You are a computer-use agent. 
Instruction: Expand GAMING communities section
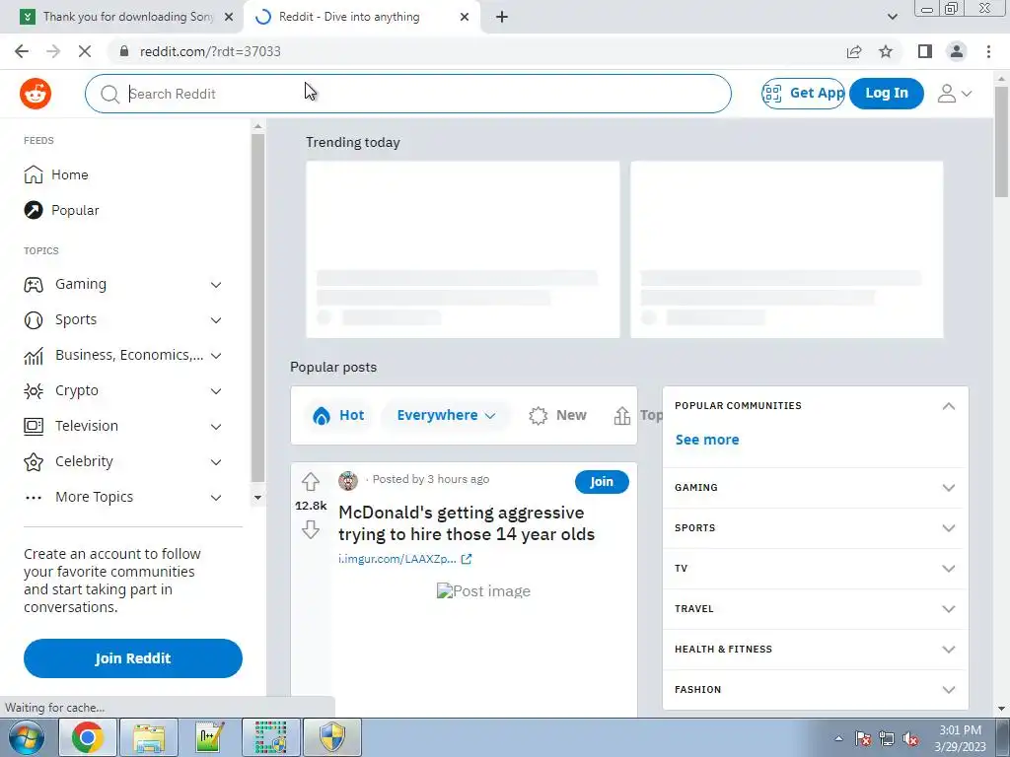tap(948, 487)
